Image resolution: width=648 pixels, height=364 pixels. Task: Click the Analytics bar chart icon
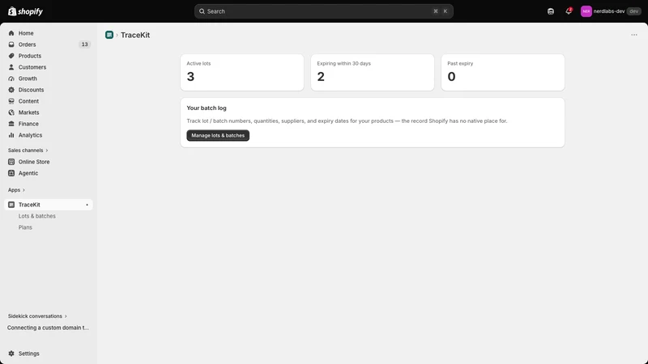[x=11, y=135]
